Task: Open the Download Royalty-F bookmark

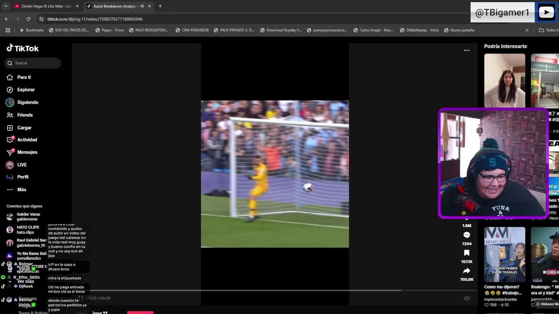Action: click(x=280, y=30)
